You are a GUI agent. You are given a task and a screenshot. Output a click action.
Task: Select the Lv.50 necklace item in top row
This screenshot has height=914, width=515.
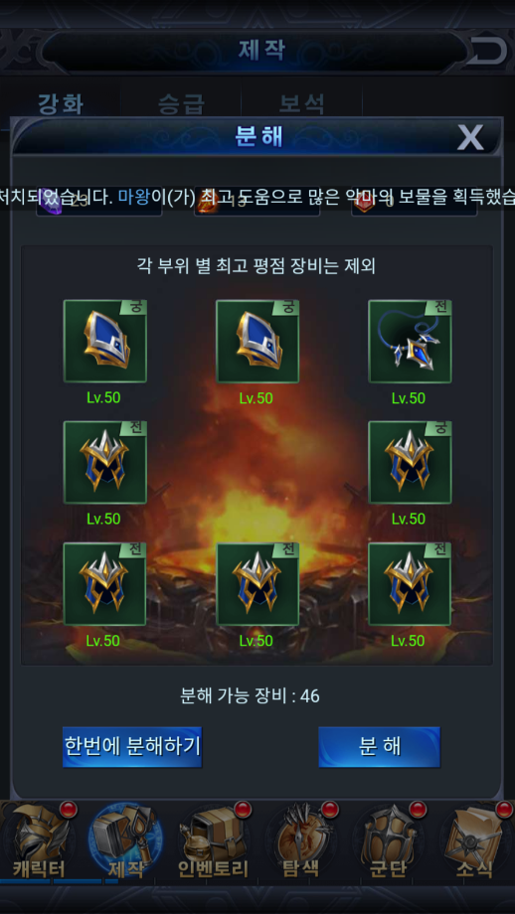(410, 341)
